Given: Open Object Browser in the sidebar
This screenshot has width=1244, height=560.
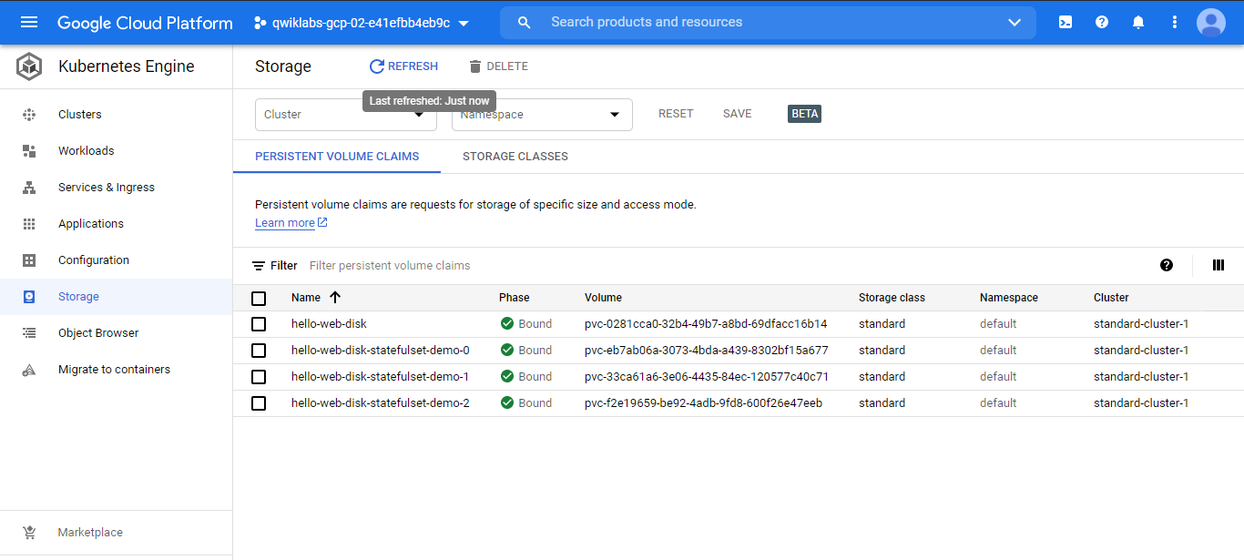Looking at the screenshot, I should (98, 333).
